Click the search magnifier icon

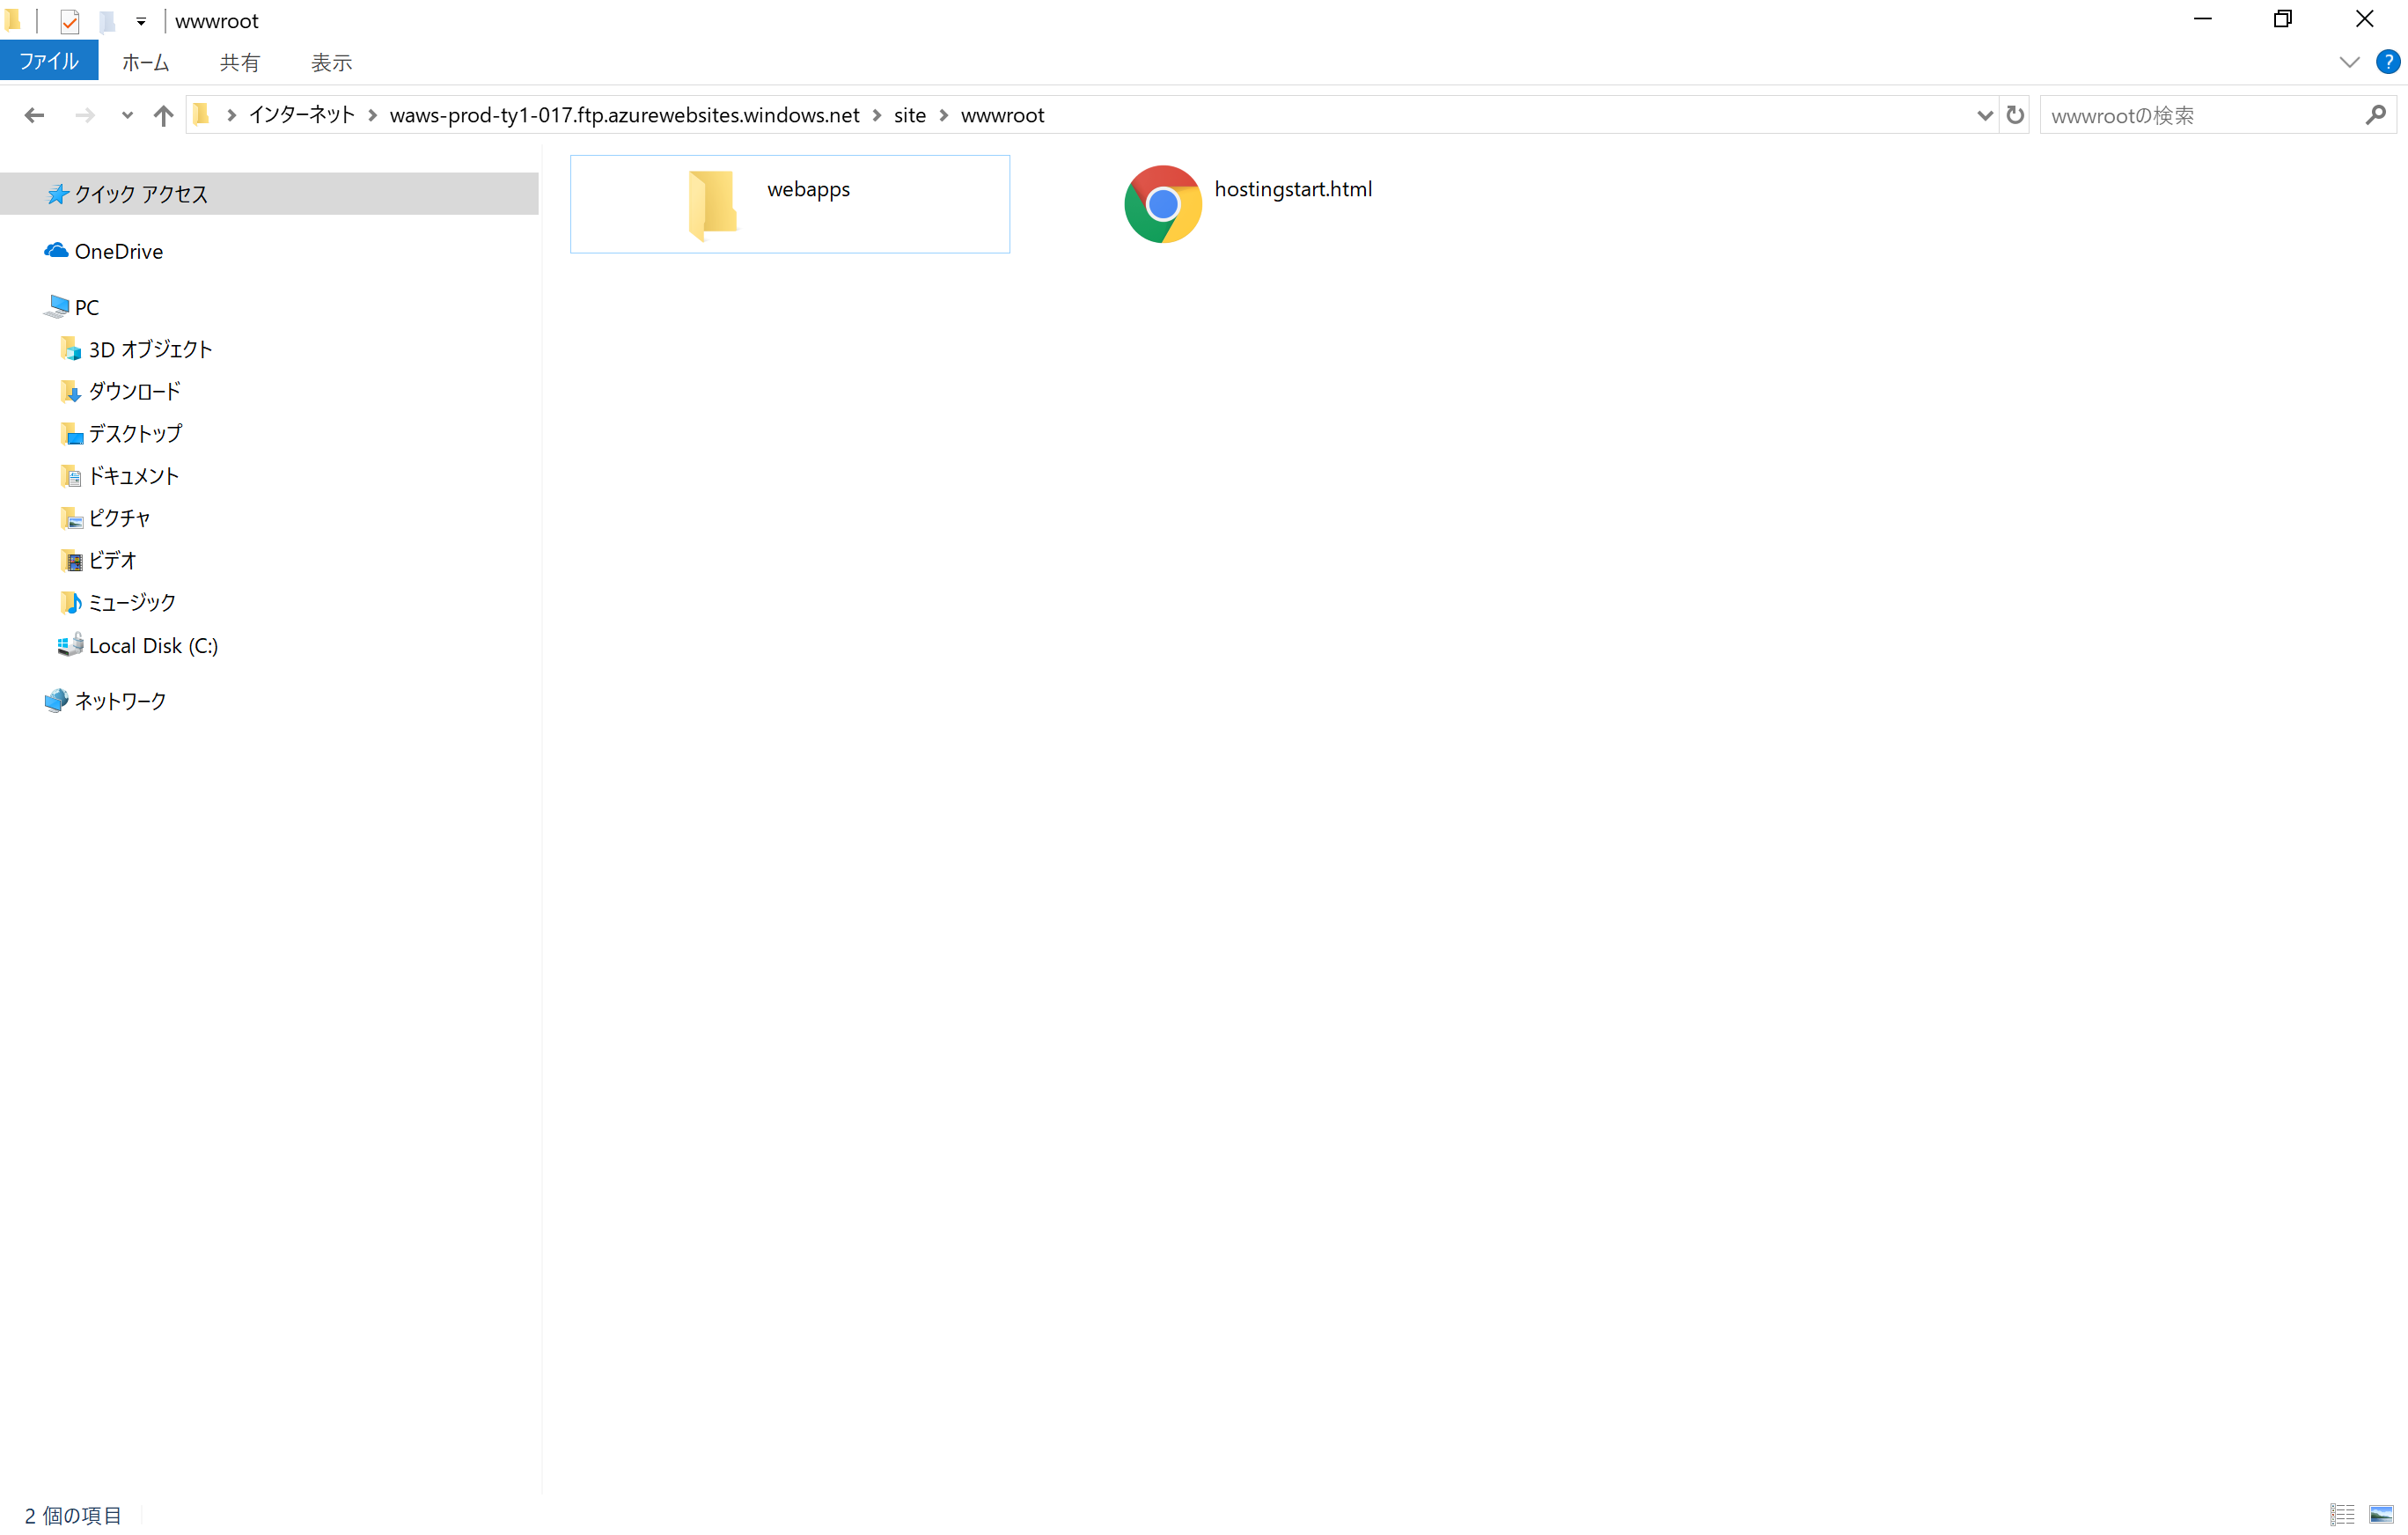coord(2375,116)
